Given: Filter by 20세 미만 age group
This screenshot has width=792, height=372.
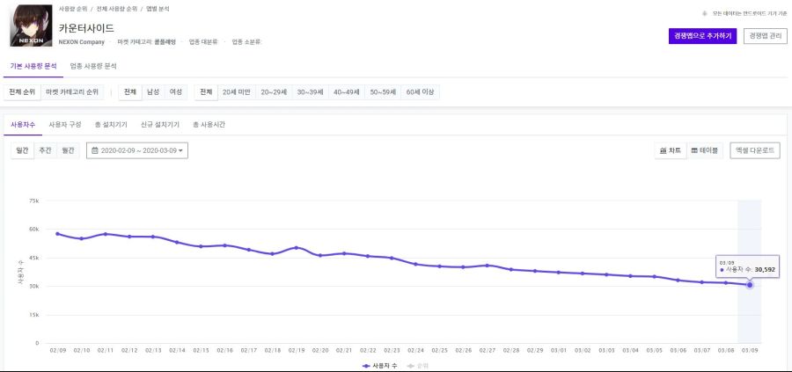Looking at the screenshot, I should [237, 92].
